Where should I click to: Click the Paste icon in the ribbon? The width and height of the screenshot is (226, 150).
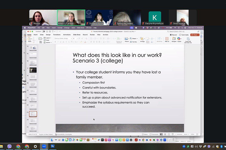coord(29,39)
